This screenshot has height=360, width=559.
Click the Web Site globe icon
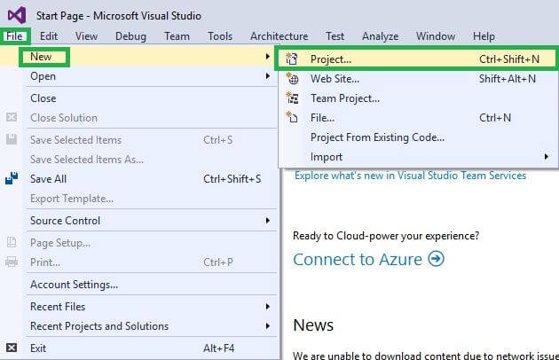pos(292,79)
